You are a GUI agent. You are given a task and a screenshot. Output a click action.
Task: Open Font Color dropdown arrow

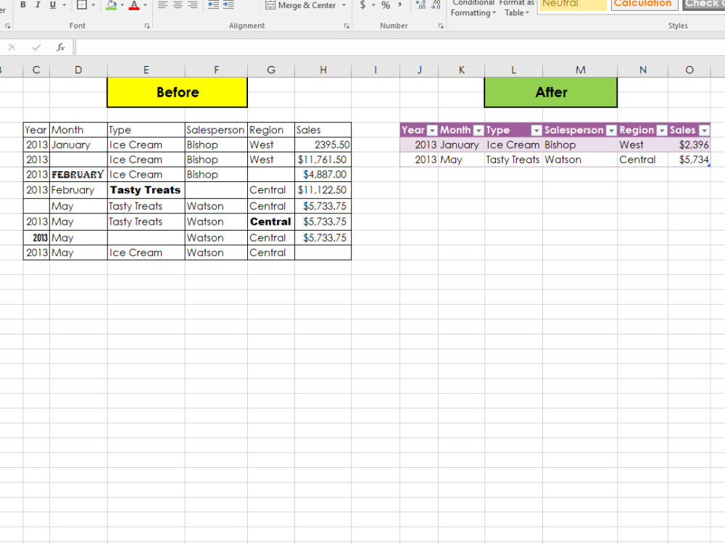pyautogui.click(x=145, y=5)
